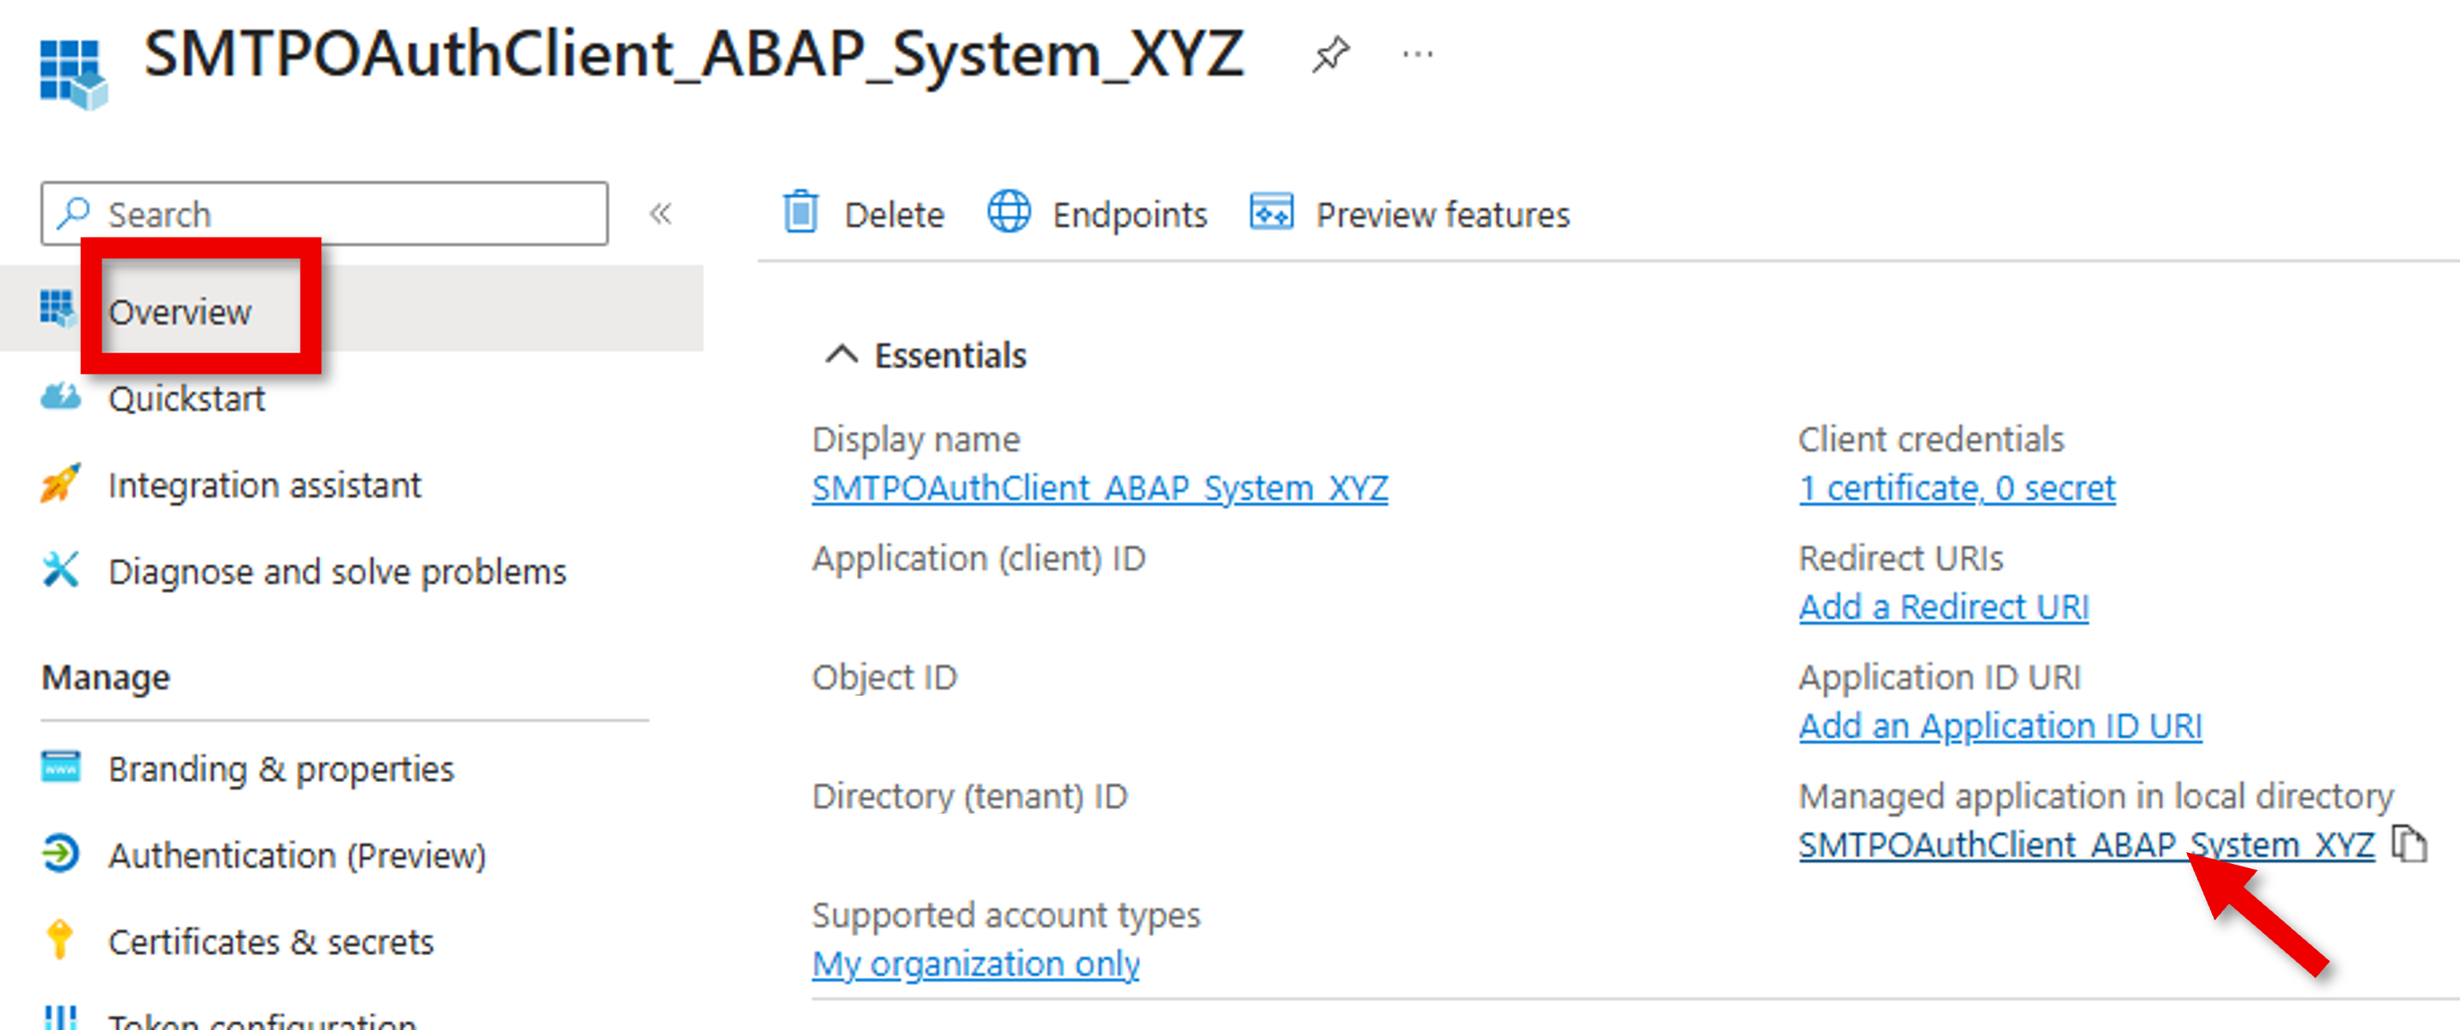Open the 1 certificate, 0 secret link
Image resolution: width=2460 pixels, height=1030 pixels.
(1956, 487)
